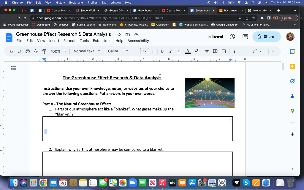The image size is (304, 190).
Task: Click the font size field showing 12
Action: (145, 51)
